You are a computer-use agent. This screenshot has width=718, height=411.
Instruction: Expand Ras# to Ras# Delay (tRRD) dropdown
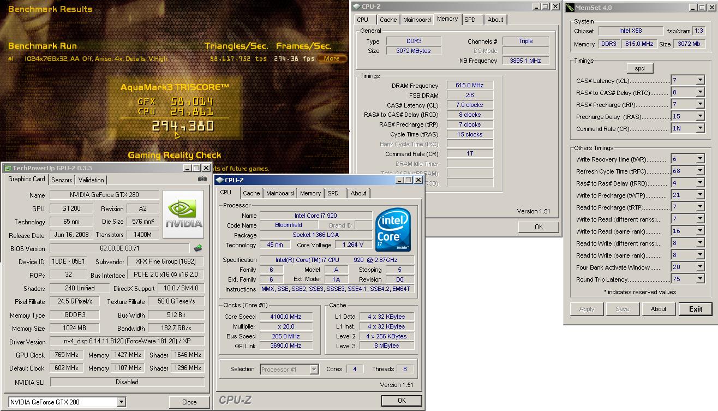[700, 183]
